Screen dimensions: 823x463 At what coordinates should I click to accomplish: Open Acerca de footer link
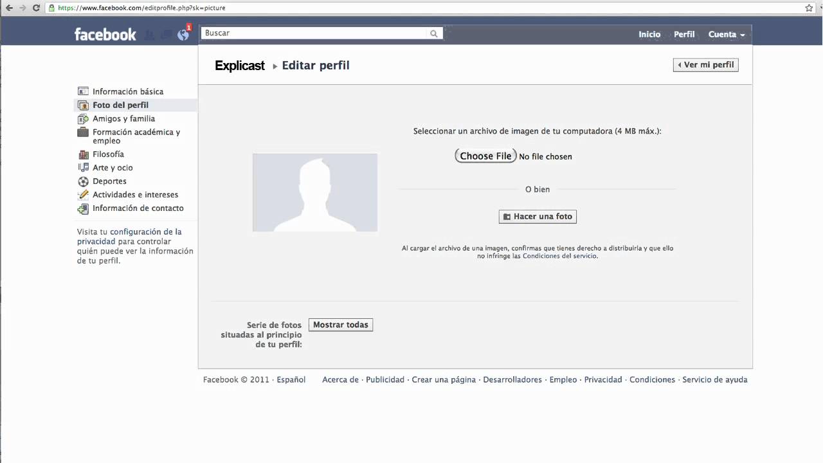click(340, 380)
